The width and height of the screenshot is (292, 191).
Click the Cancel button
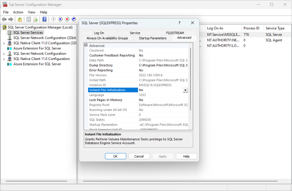139,156
